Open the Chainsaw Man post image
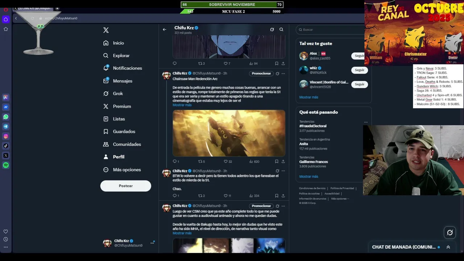Image resolution: width=464 pixels, height=261 pixels. [x=229, y=133]
